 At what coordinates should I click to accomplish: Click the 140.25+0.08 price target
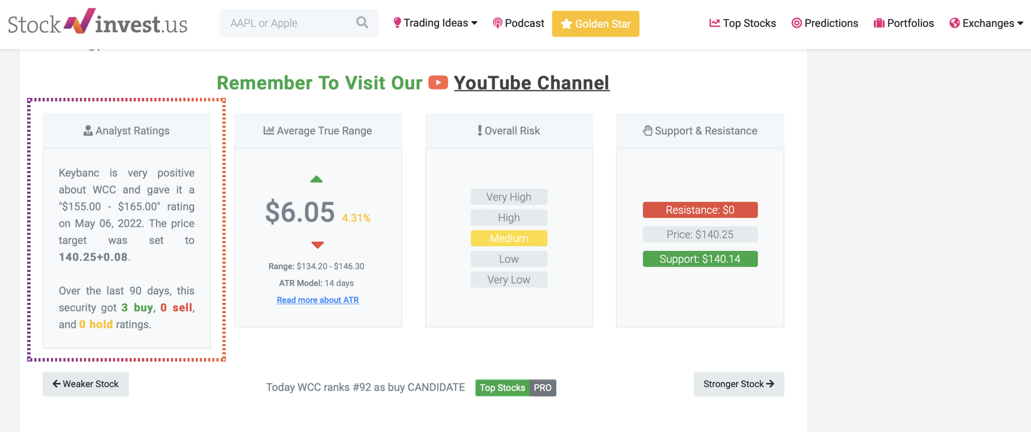click(x=93, y=257)
